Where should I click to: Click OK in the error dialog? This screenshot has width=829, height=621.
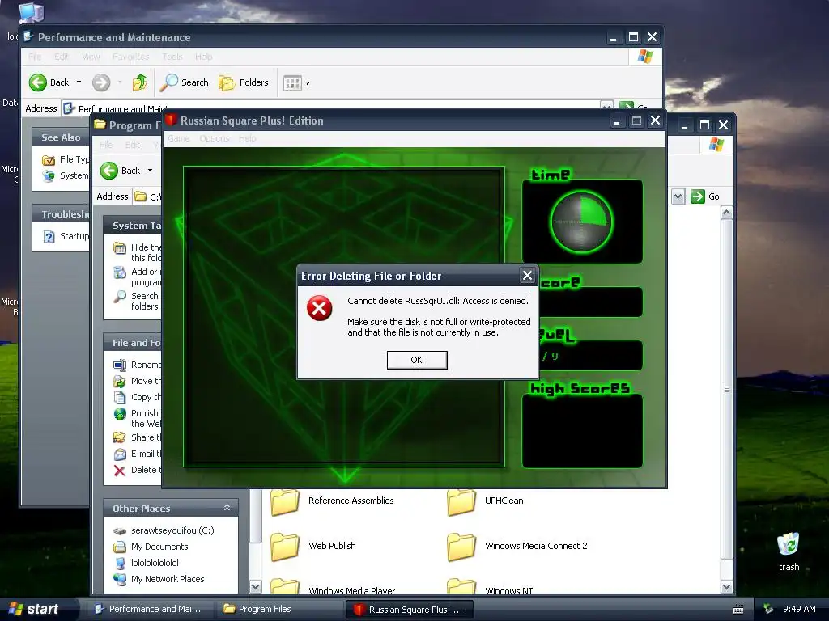[x=417, y=360]
